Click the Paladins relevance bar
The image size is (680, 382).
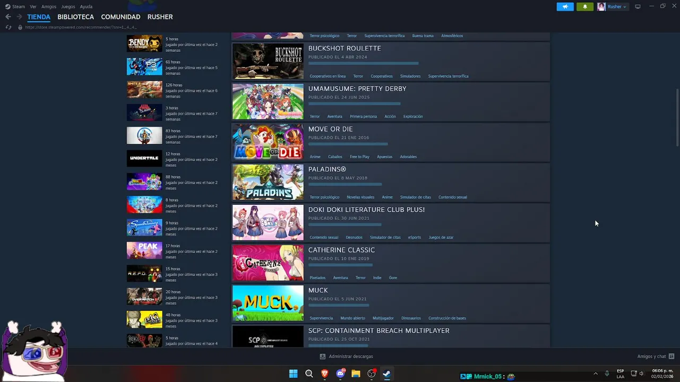345,184
